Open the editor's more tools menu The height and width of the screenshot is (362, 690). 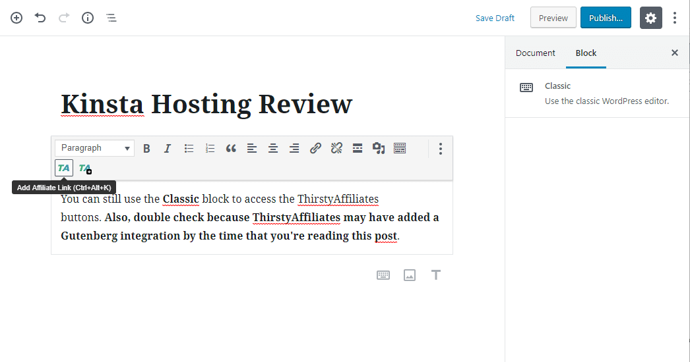[x=674, y=18]
